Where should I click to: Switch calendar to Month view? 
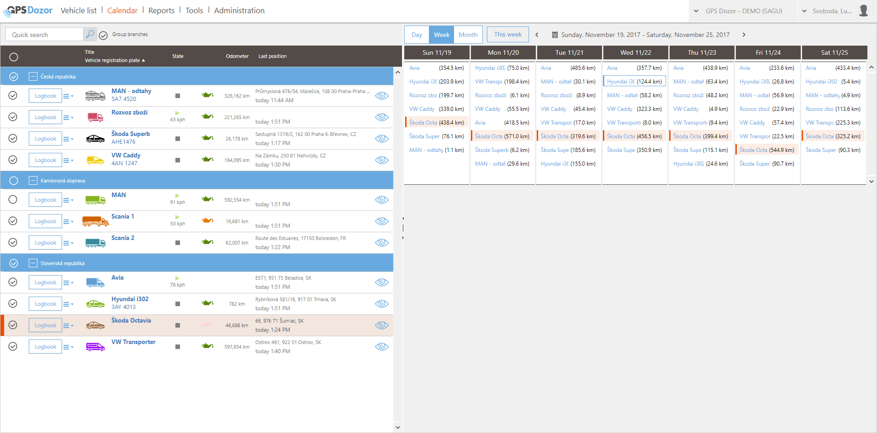click(468, 35)
